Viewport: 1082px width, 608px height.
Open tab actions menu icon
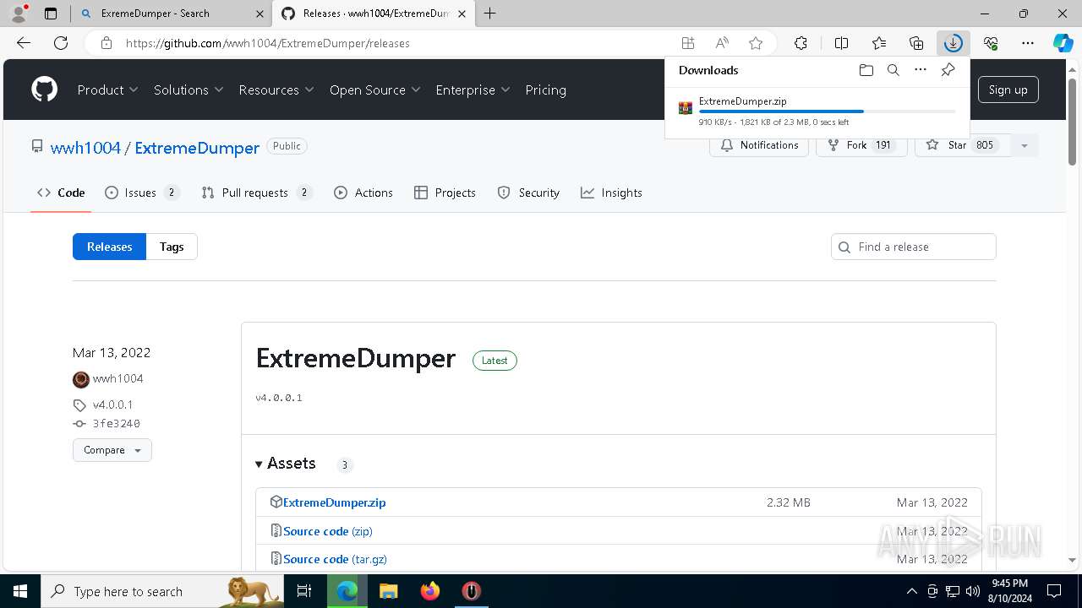coord(50,14)
